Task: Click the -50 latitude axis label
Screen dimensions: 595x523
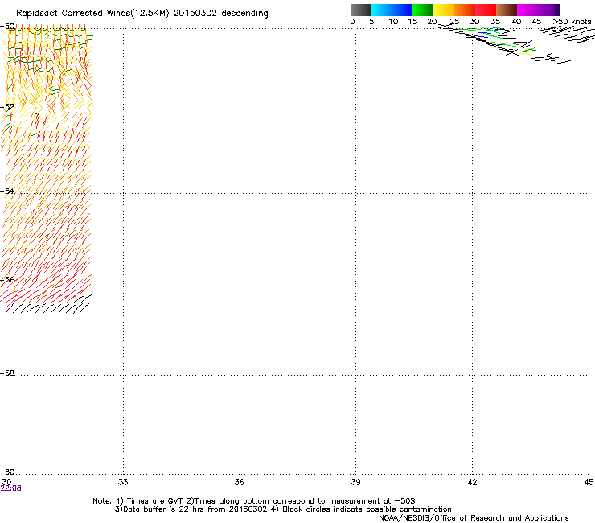Action: pyautogui.click(x=7, y=27)
